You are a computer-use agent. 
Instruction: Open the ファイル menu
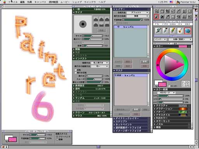tap(13, 2)
